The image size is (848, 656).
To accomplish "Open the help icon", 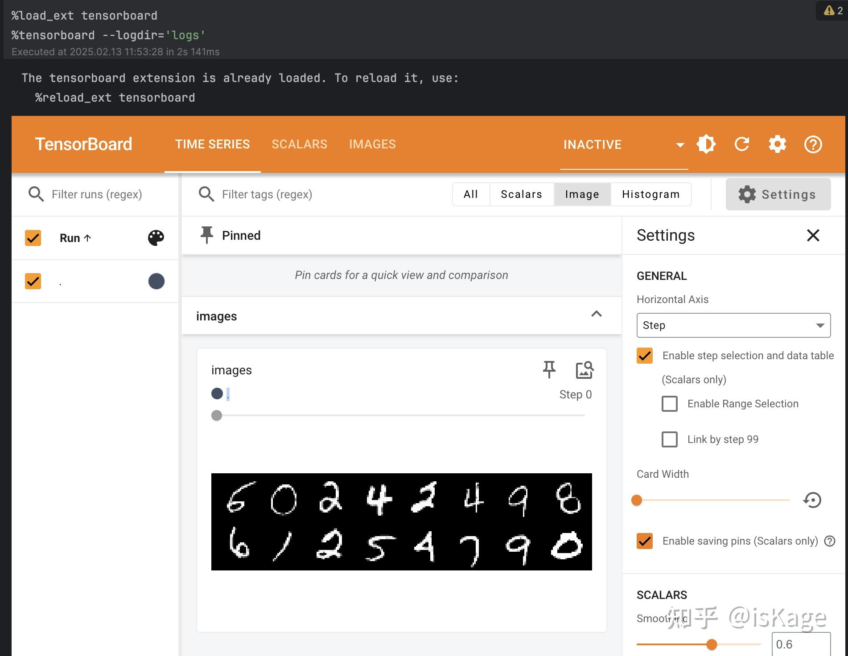I will (x=813, y=144).
